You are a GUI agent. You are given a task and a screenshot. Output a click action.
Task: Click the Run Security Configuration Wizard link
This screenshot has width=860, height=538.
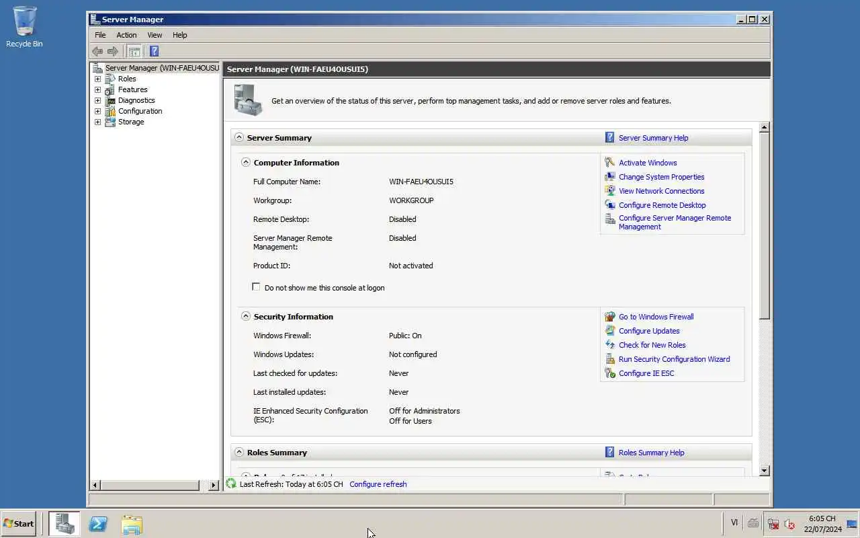tap(674, 359)
